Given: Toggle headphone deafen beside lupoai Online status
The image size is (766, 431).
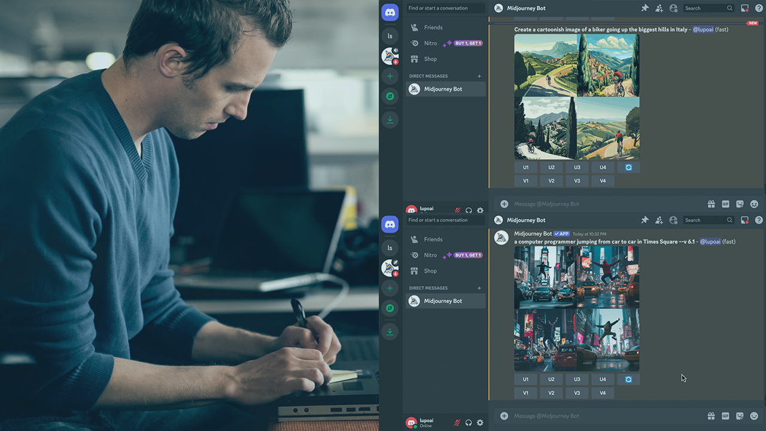Looking at the screenshot, I should click(469, 423).
